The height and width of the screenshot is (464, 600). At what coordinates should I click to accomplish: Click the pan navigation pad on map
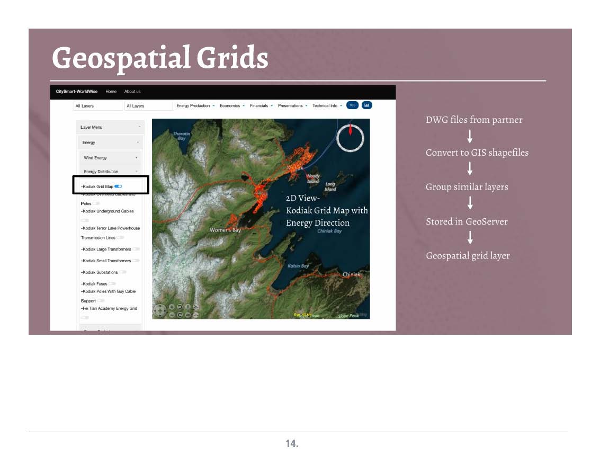(159, 311)
